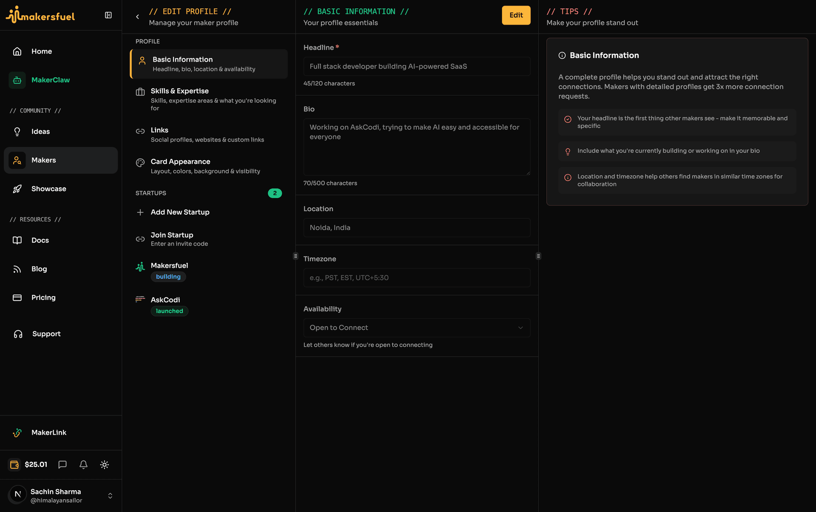Click the Pricing card icon
Image resolution: width=816 pixels, height=512 pixels.
17,297
